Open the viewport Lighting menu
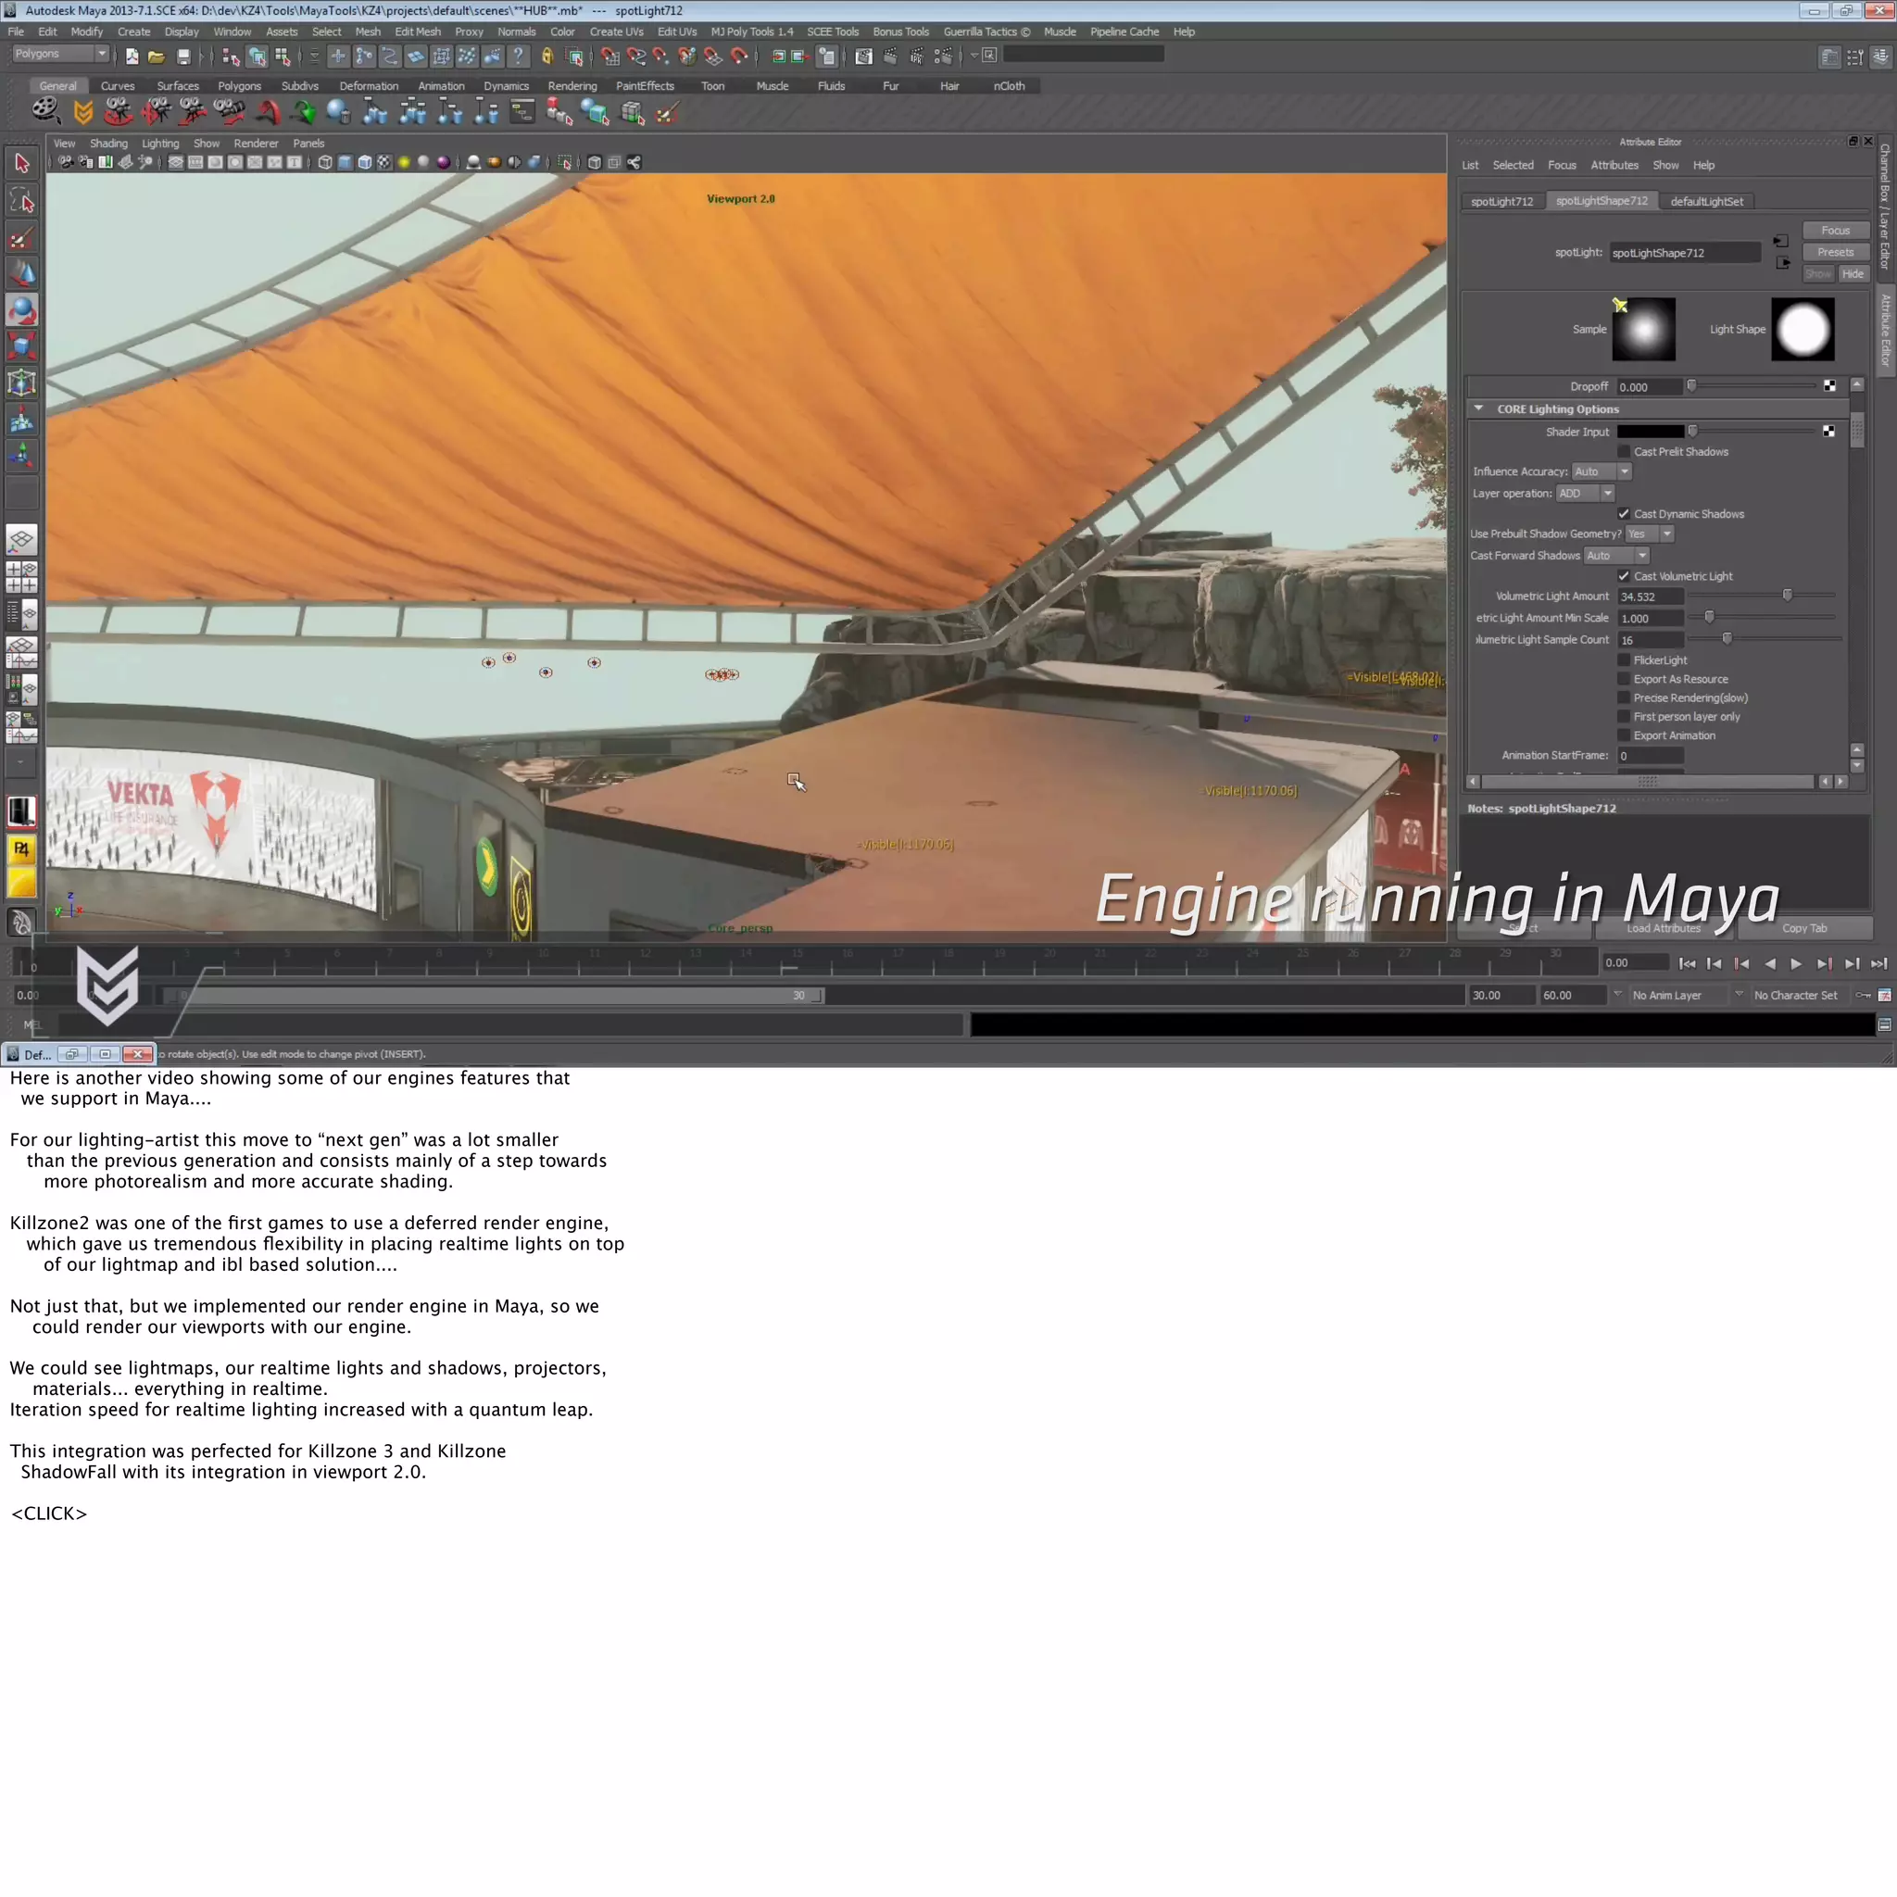 [x=160, y=144]
